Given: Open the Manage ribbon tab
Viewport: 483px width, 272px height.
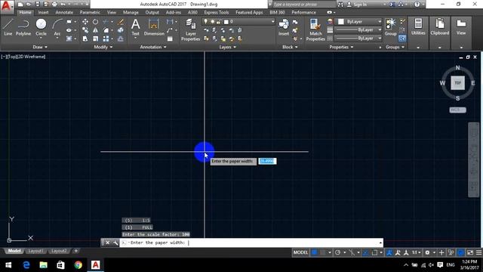Looking at the screenshot, I should (131, 12).
